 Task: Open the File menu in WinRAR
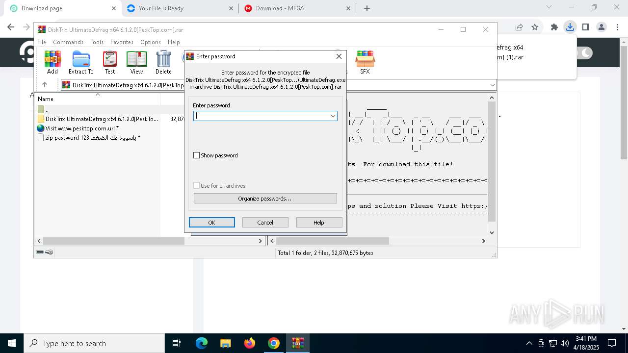(42, 42)
